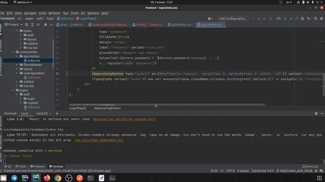The image size is (325, 182).
Task: Open terminal panel settings gear
Action: [x=316, y=113]
